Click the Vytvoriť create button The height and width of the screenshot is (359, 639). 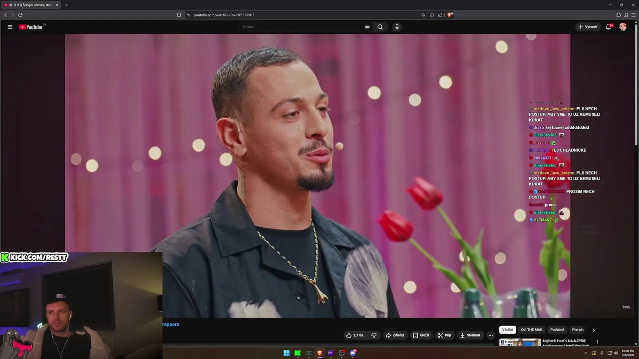click(588, 27)
